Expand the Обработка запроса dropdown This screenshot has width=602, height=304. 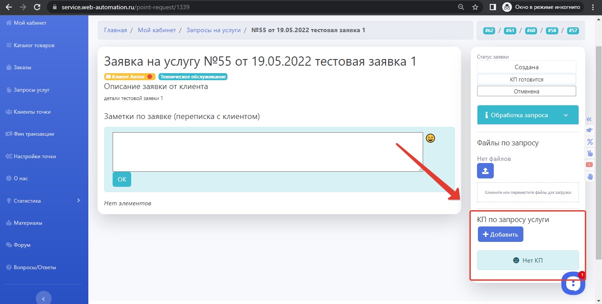click(x=527, y=115)
